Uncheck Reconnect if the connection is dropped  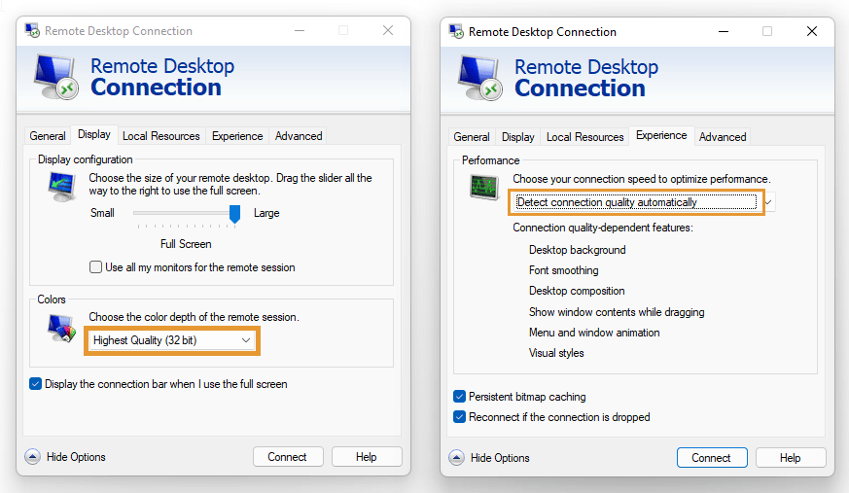pos(459,417)
